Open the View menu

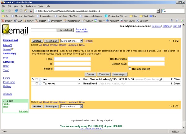[x=16, y=6]
